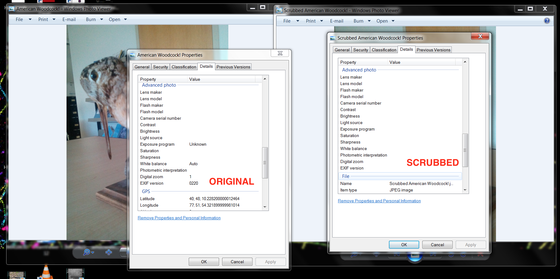Select the Latitude row in original Details
The height and width of the screenshot is (279, 560).
(x=200, y=199)
